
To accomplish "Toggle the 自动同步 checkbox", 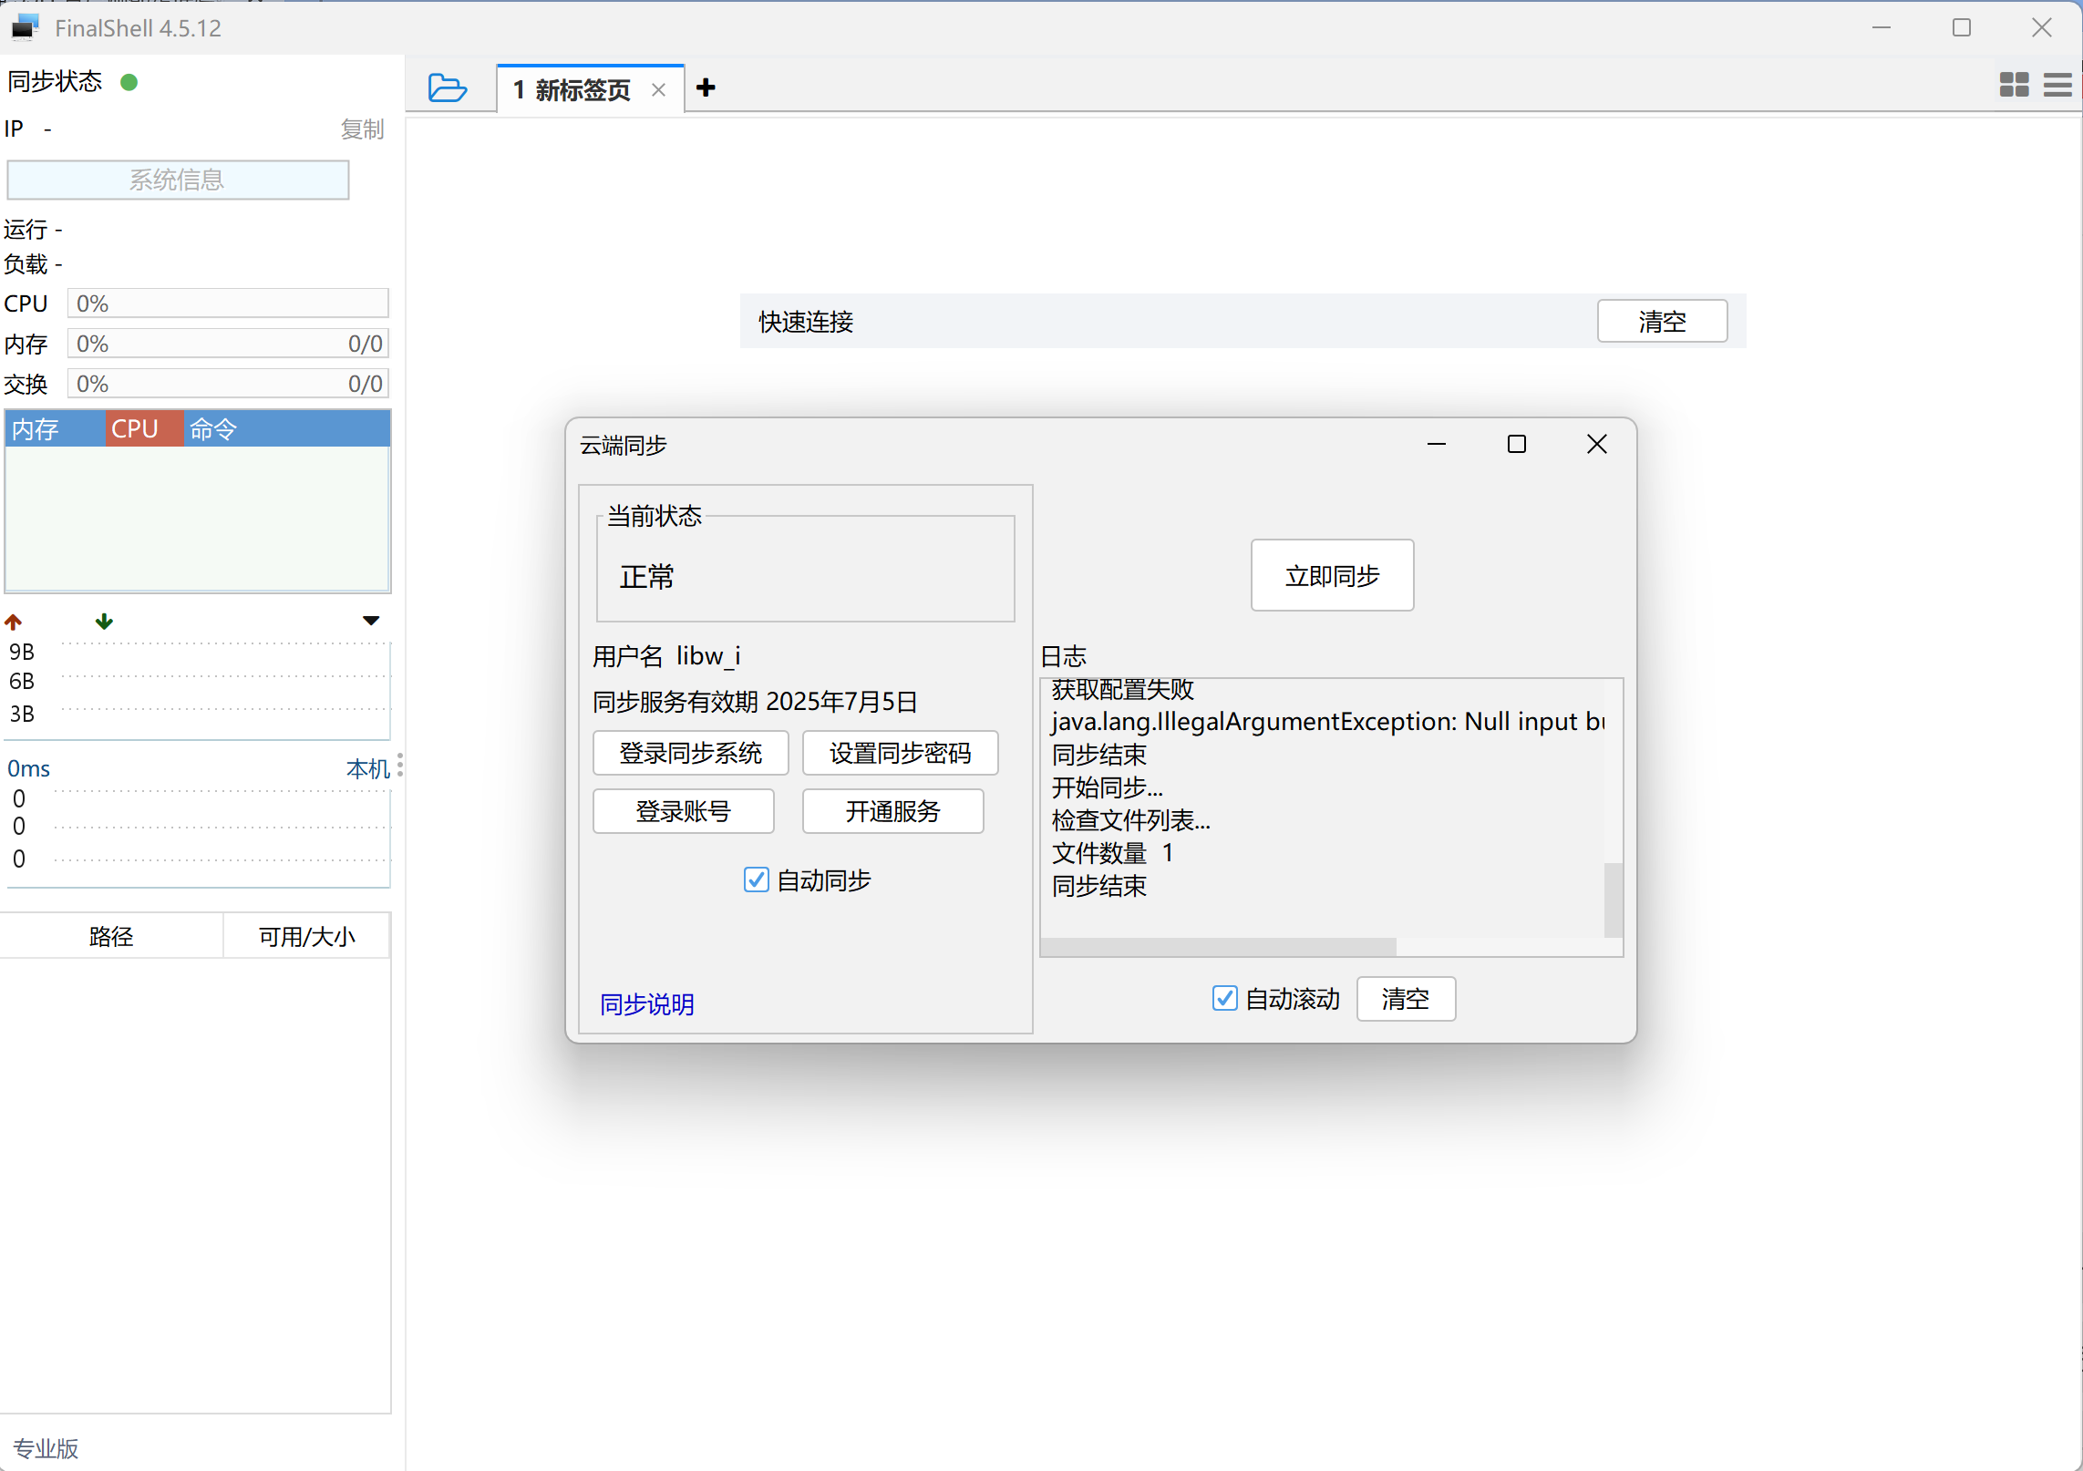I will 756,880.
